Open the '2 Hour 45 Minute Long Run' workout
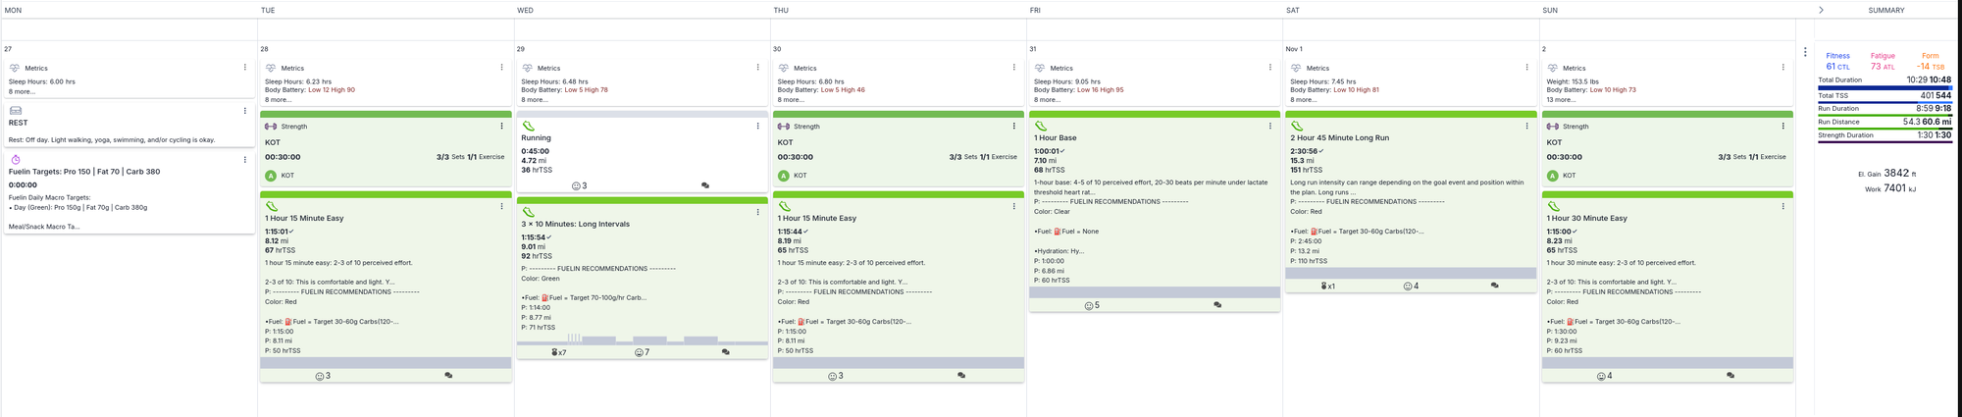This screenshot has width=1962, height=417. tap(1339, 138)
